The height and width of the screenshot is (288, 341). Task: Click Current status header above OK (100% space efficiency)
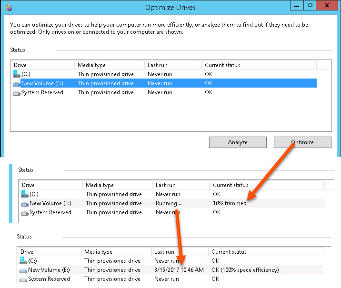[266, 252]
